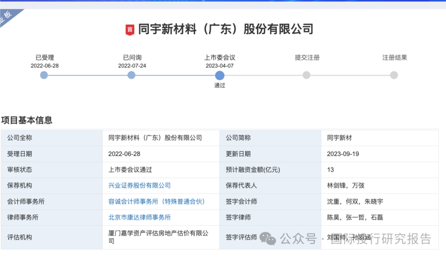
Task: Click the 签字会计师 value 沈重，何双，朱晓宇
Action: pos(355,202)
